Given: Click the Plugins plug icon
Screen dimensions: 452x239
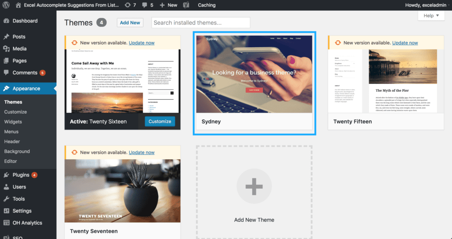Looking at the screenshot, I should (6, 175).
